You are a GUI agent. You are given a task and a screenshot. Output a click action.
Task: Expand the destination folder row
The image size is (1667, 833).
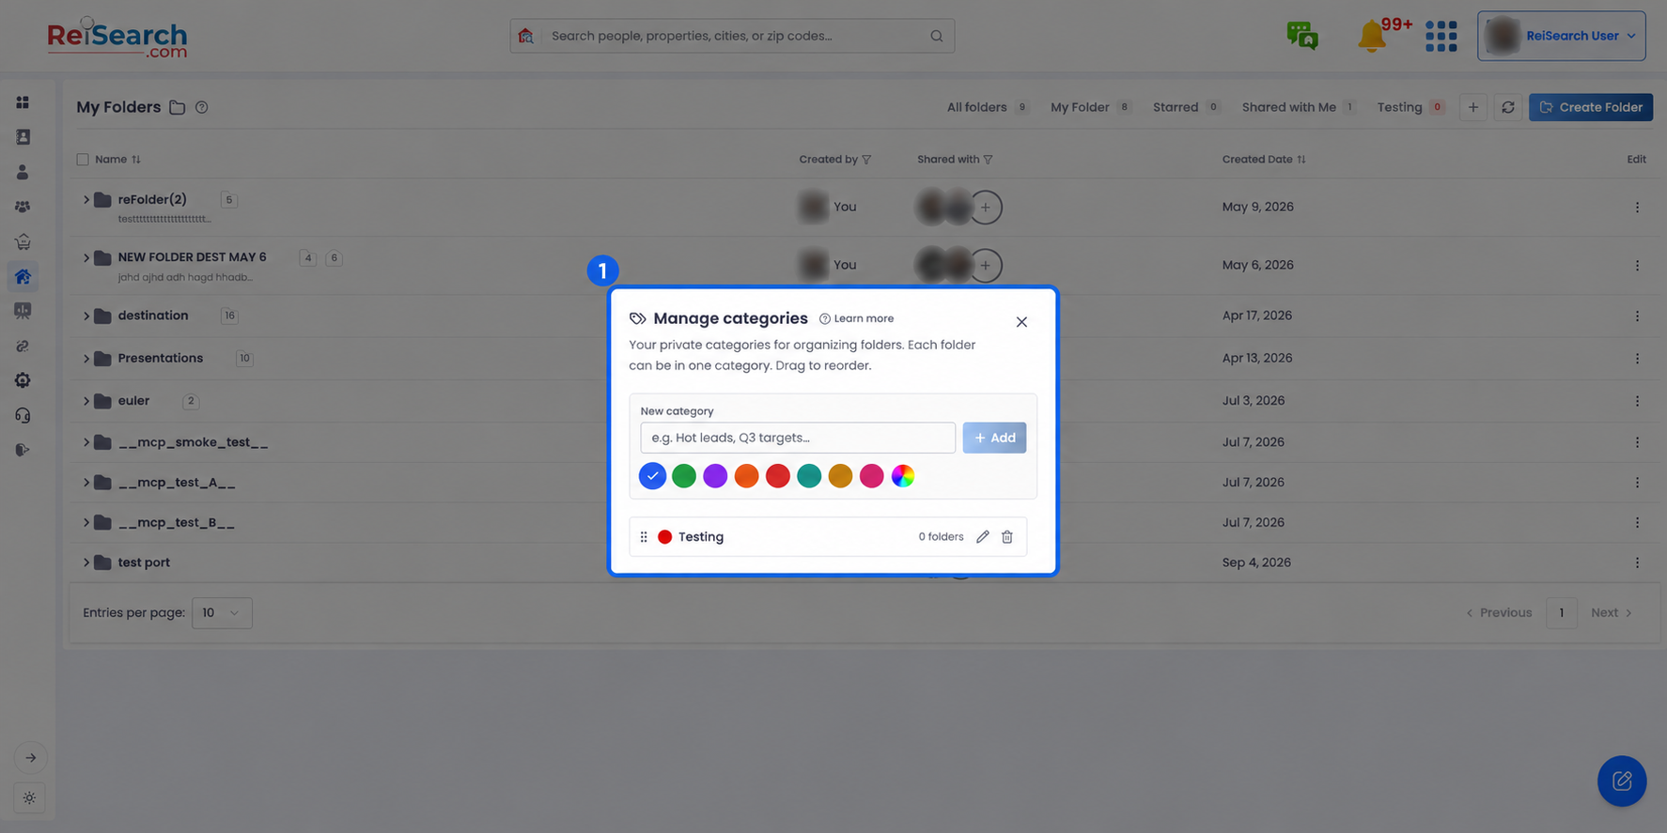(x=86, y=316)
